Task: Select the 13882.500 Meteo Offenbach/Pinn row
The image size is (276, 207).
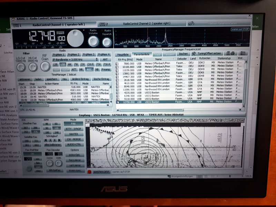Action: click(179, 73)
